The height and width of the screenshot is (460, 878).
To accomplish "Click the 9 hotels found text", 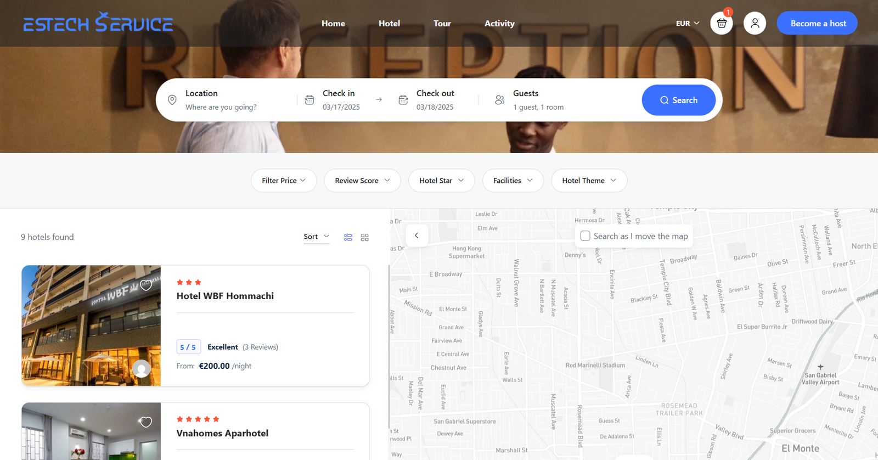I will click(x=47, y=237).
